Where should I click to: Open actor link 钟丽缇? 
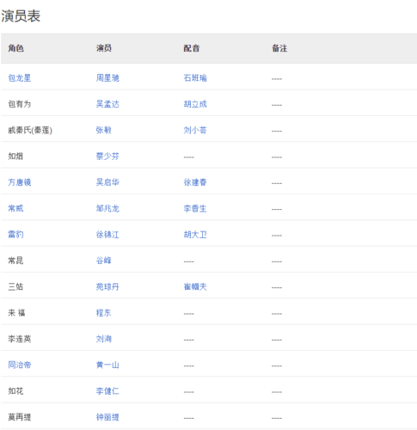coord(107,417)
